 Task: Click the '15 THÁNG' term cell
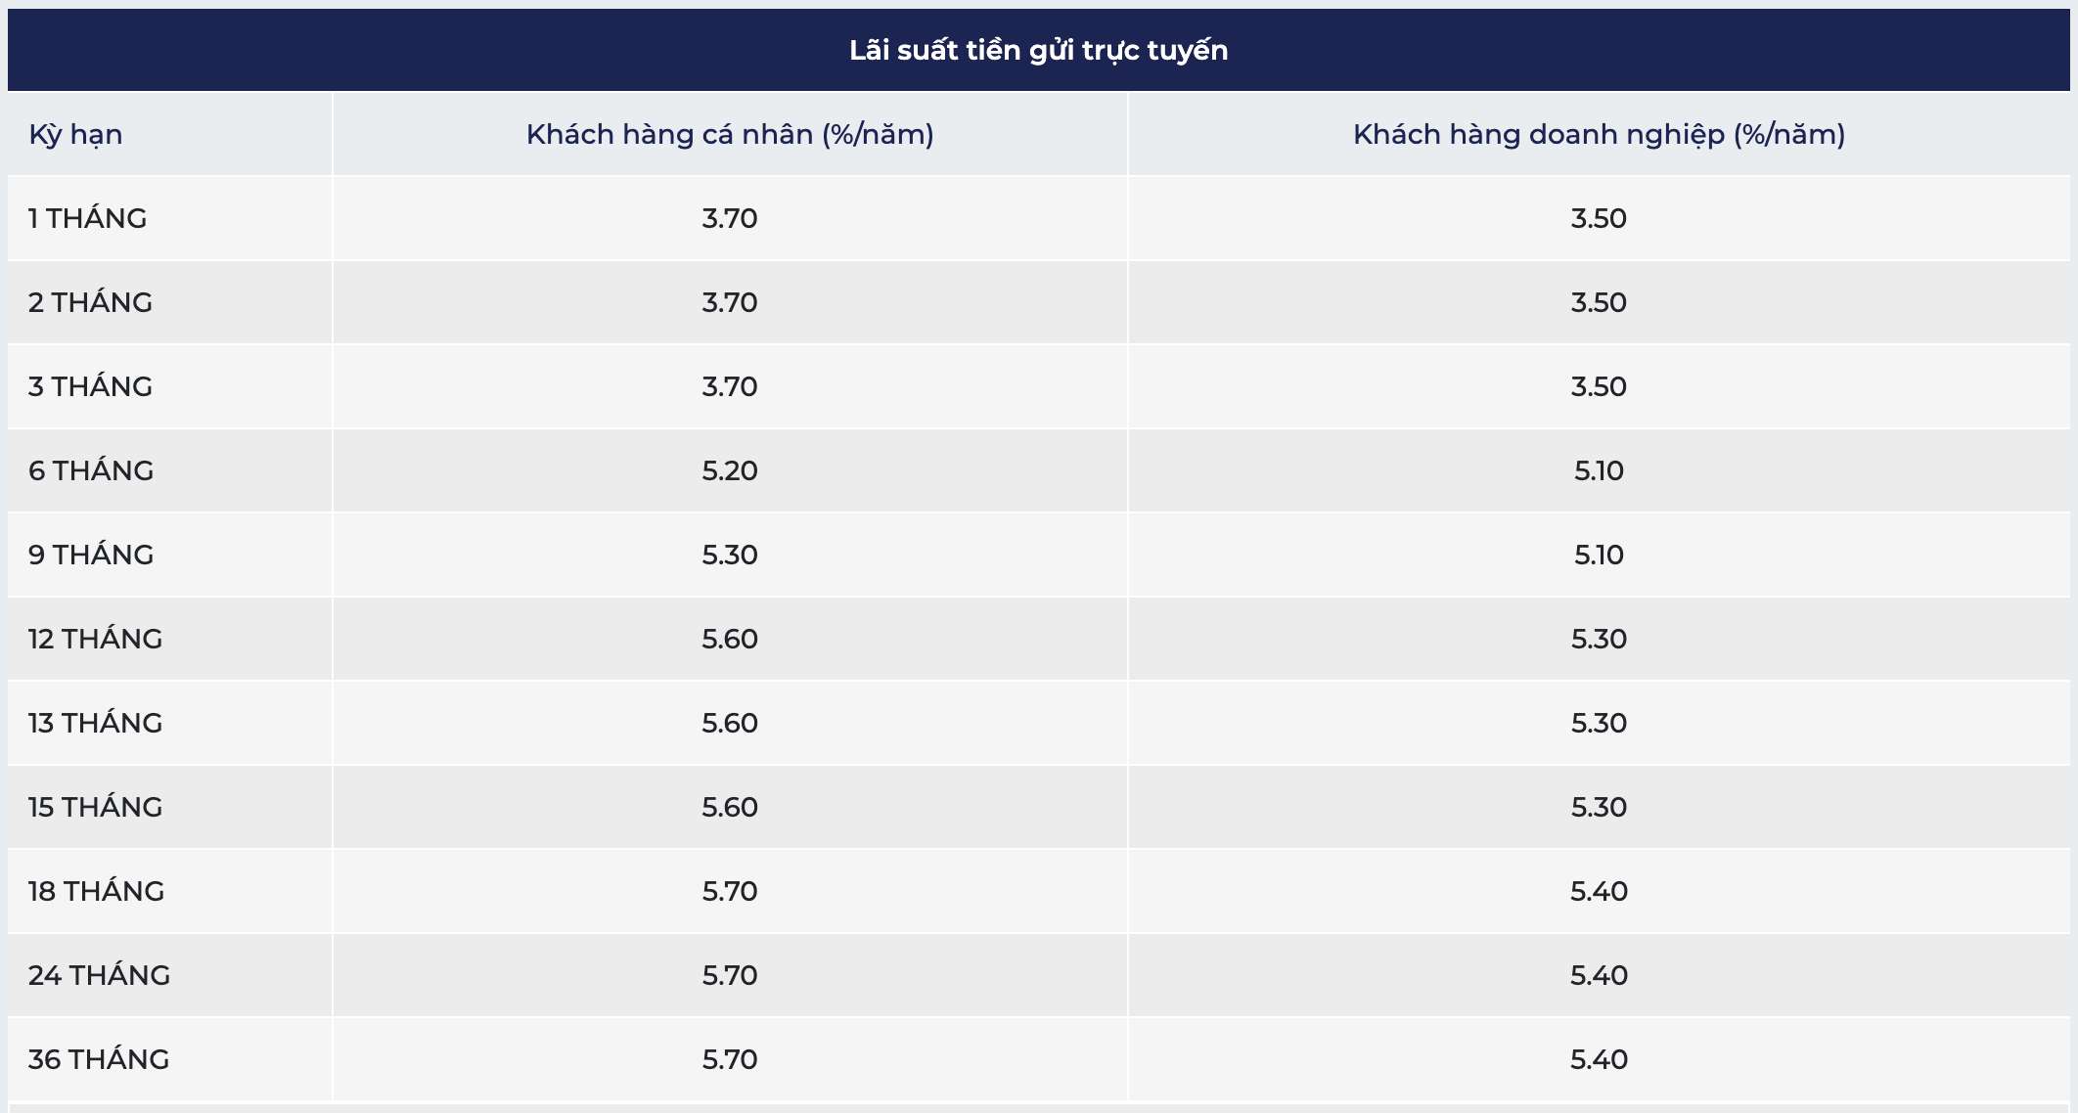point(170,807)
